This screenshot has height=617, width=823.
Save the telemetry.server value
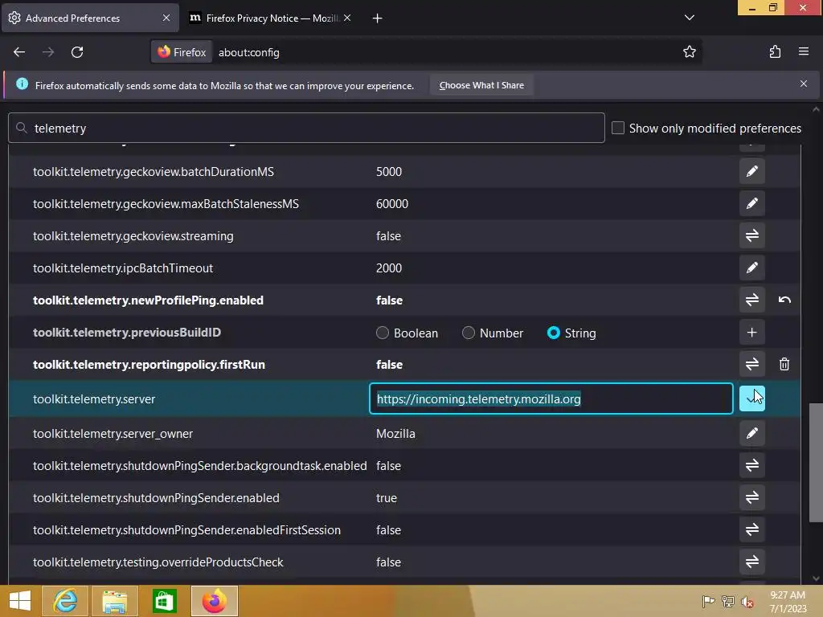[x=751, y=398]
